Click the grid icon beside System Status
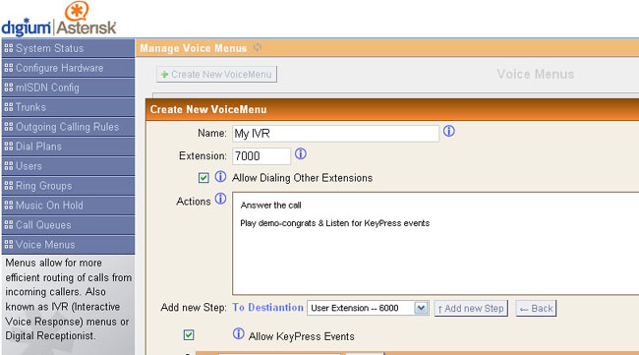The width and height of the screenshot is (639, 355). click(9, 48)
